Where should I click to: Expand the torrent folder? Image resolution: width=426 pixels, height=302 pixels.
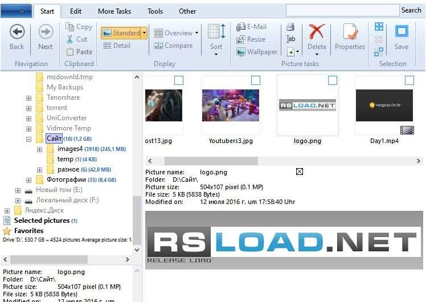[28, 108]
